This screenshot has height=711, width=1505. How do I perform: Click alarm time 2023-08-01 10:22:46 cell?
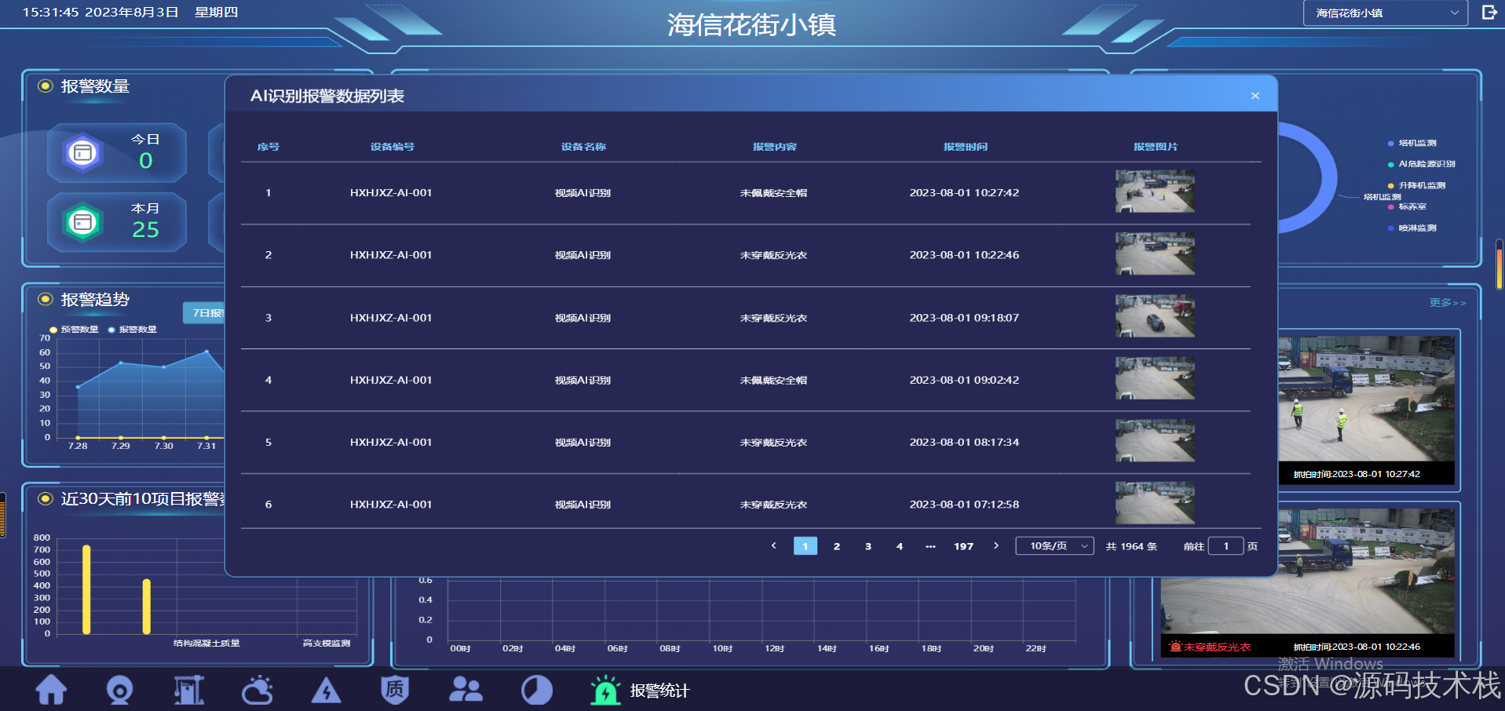(x=964, y=255)
